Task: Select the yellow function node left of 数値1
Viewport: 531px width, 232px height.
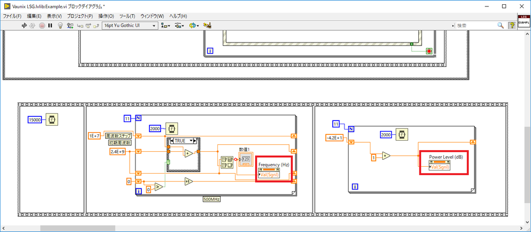Action: pyautogui.click(x=226, y=162)
